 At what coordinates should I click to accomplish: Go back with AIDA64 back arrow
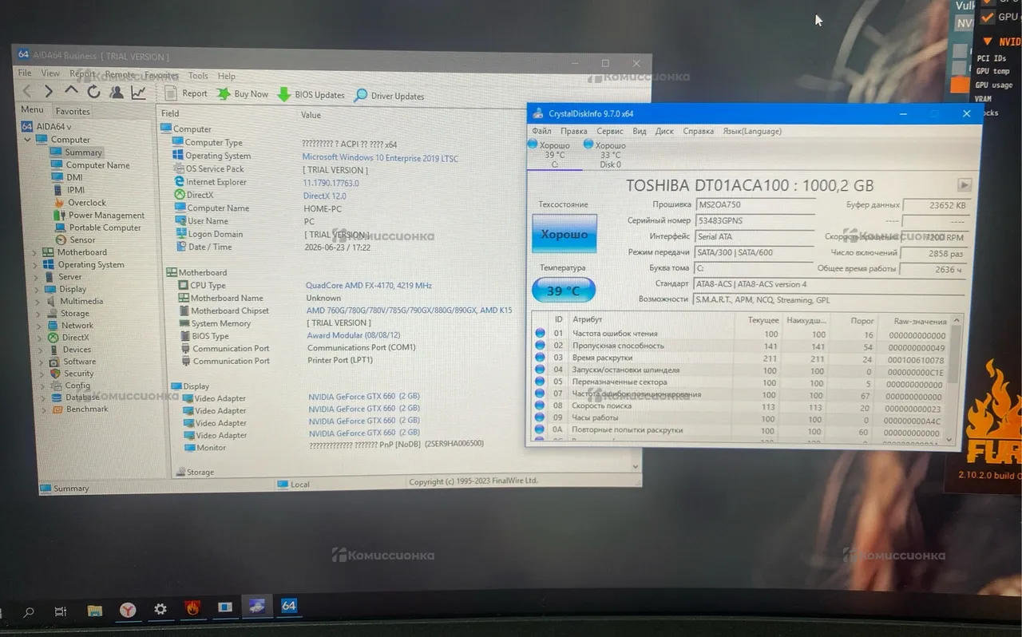(x=28, y=91)
